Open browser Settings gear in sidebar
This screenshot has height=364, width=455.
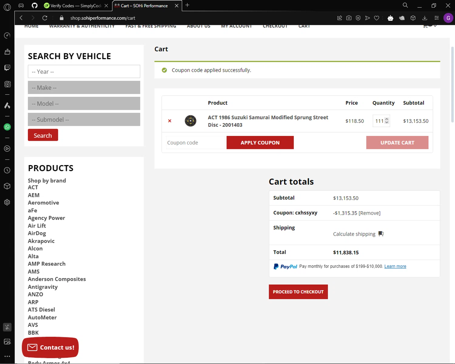coord(7,202)
